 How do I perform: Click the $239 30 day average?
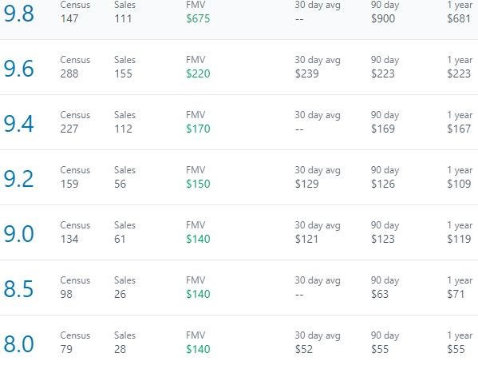tap(306, 73)
